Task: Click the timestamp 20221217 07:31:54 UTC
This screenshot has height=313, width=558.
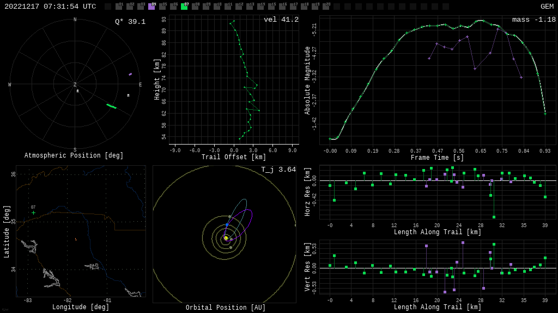Action: [50, 7]
